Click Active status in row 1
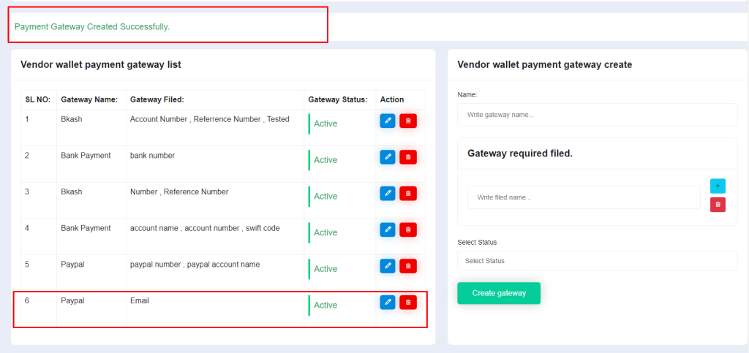749x353 pixels. pos(325,124)
